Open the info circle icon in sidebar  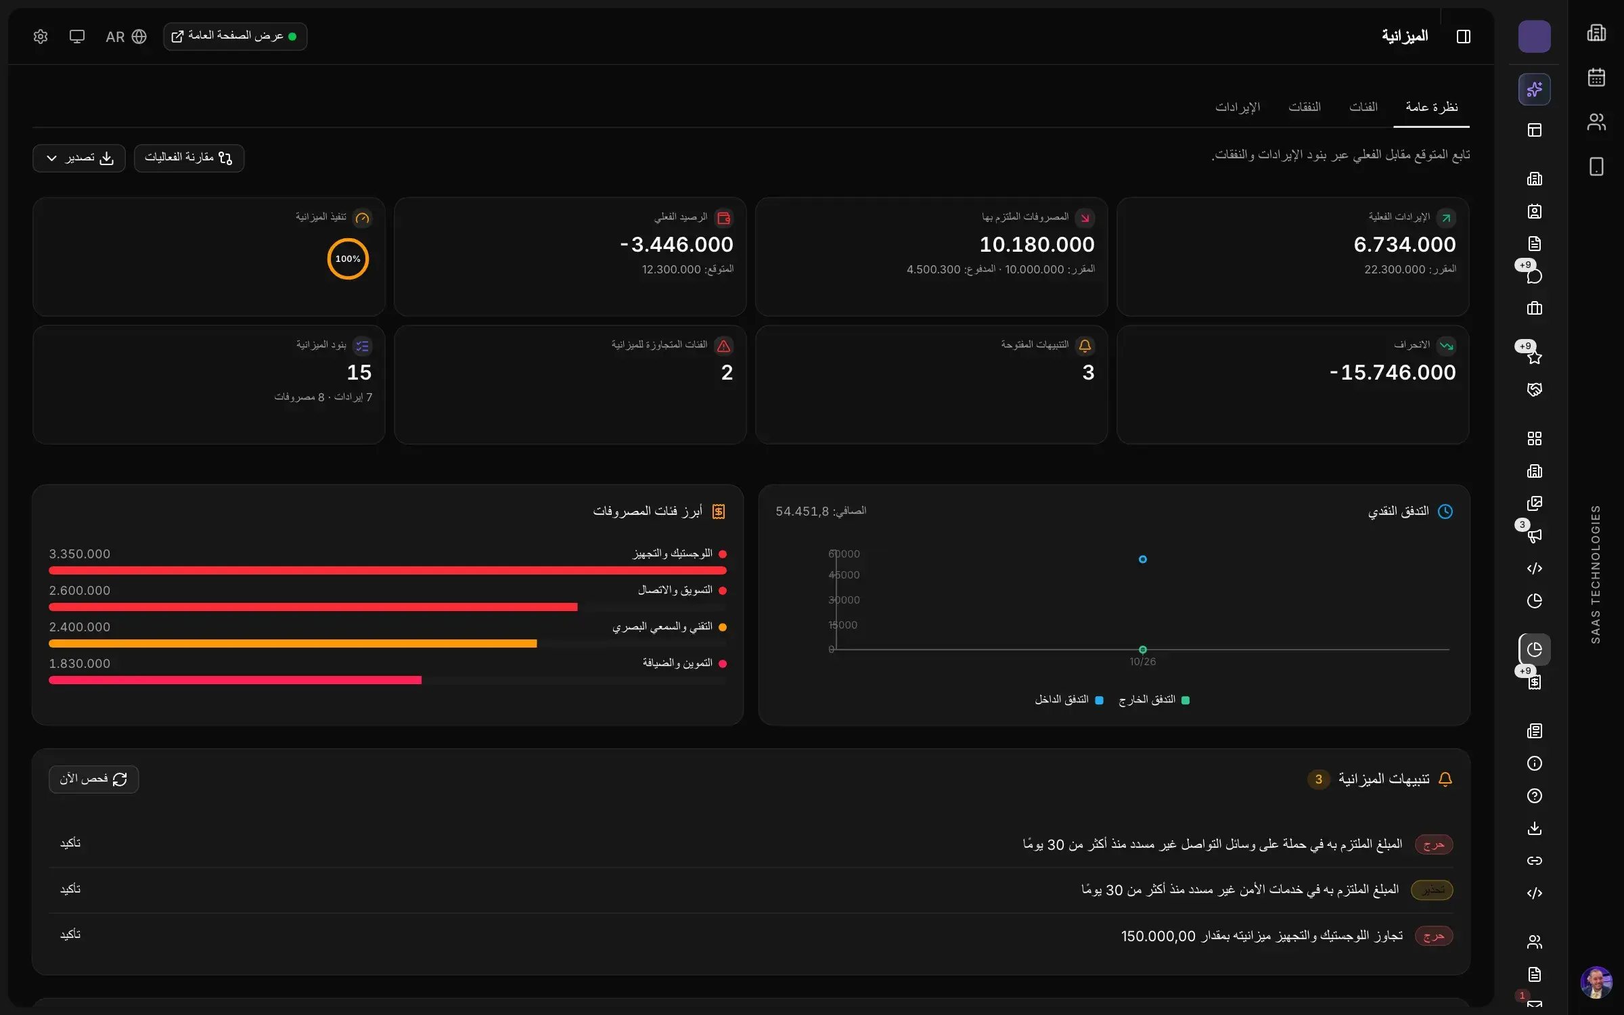tap(1534, 763)
